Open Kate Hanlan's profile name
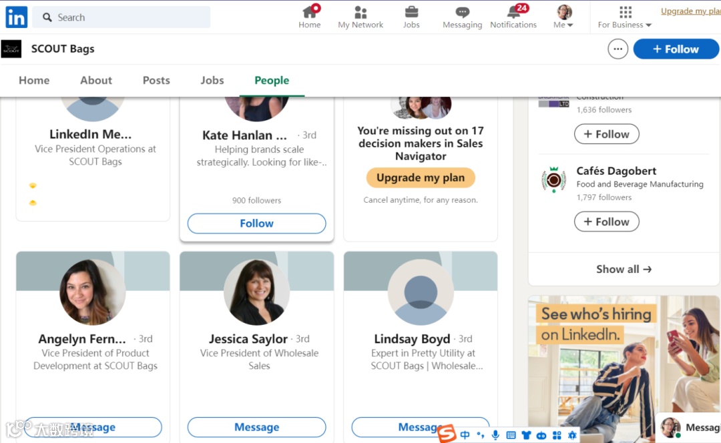721x443 pixels. click(244, 135)
